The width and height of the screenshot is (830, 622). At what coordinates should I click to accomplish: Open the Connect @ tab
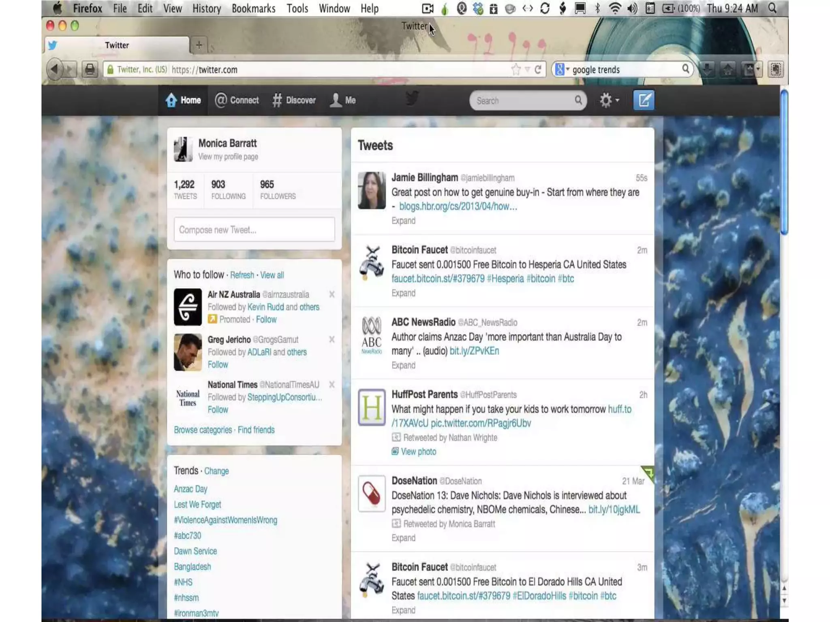(x=237, y=100)
